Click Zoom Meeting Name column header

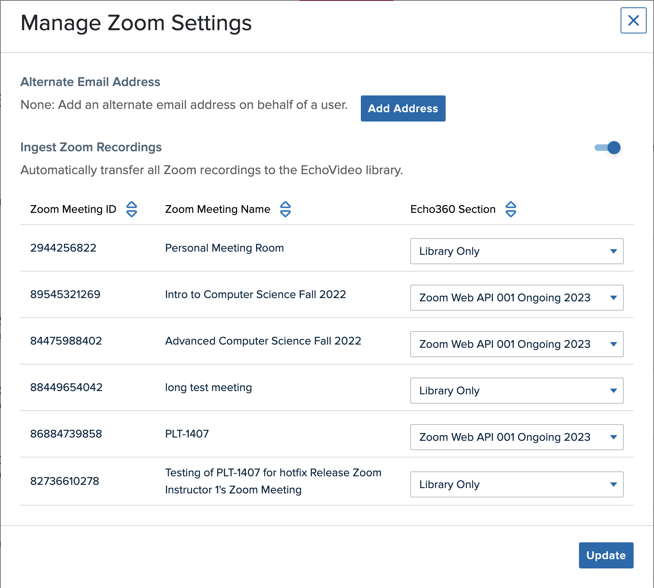point(218,209)
